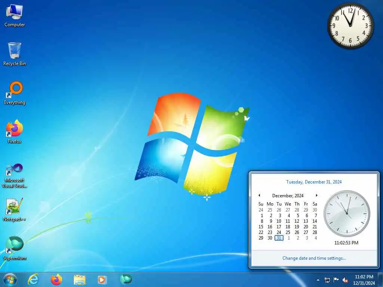Select December 18 in the calendar
Image resolution: width=383 pixels, height=287 pixels.
(288, 227)
